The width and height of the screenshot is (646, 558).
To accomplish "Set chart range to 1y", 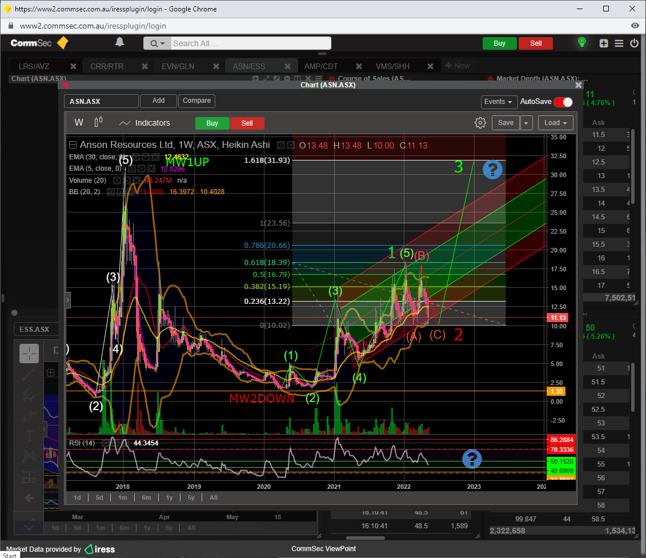I will [169, 497].
